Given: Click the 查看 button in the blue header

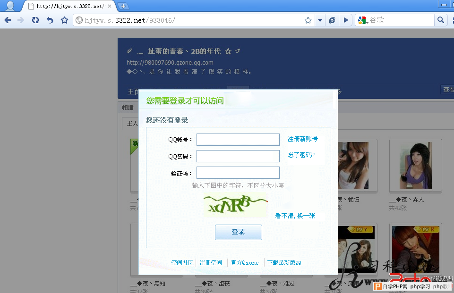Looking at the screenshot, I should [x=448, y=89].
